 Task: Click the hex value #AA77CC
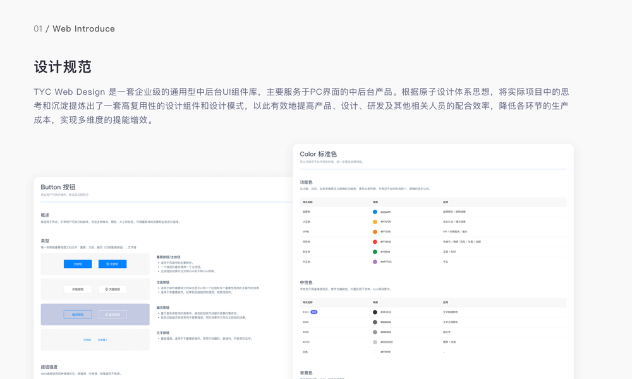coord(386,262)
